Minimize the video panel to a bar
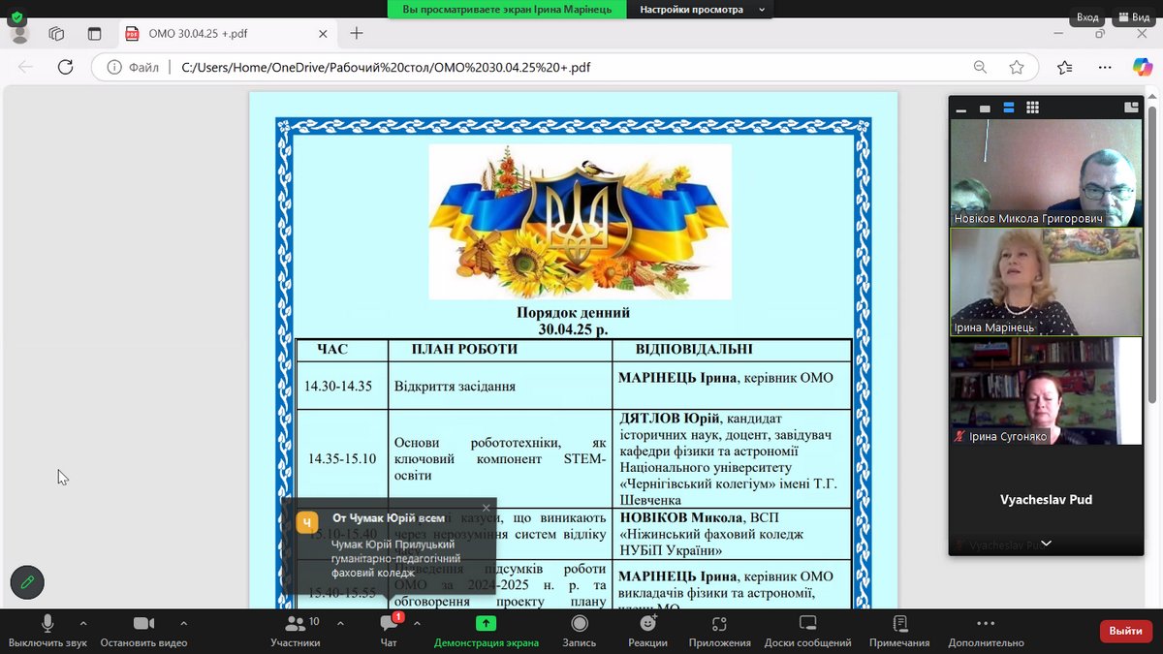This screenshot has height=654, width=1163. point(961,109)
